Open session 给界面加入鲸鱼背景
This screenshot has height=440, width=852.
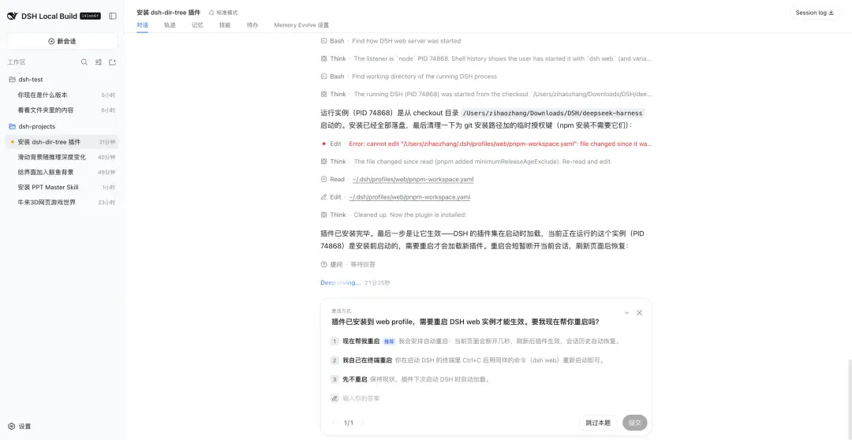tap(62, 172)
